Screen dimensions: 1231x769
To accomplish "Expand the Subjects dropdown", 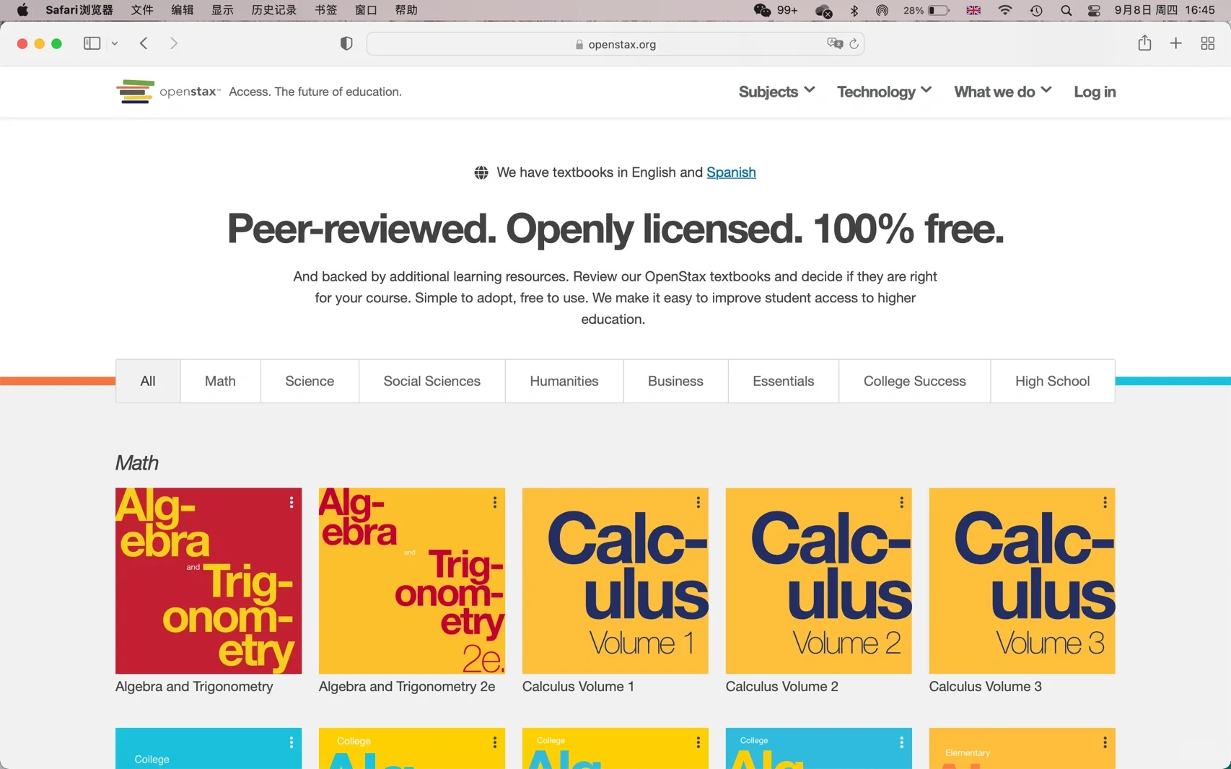I will 776,92.
